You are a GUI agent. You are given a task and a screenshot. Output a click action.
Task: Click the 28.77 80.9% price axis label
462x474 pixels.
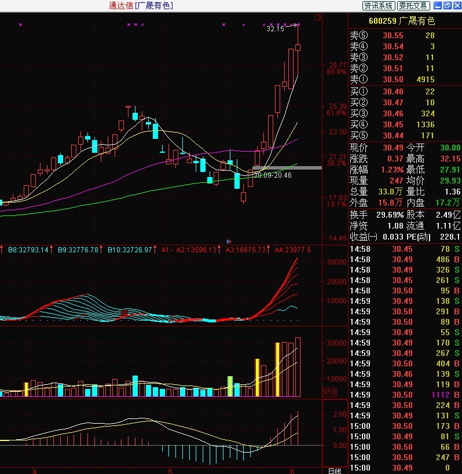pyautogui.click(x=336, y=68)
